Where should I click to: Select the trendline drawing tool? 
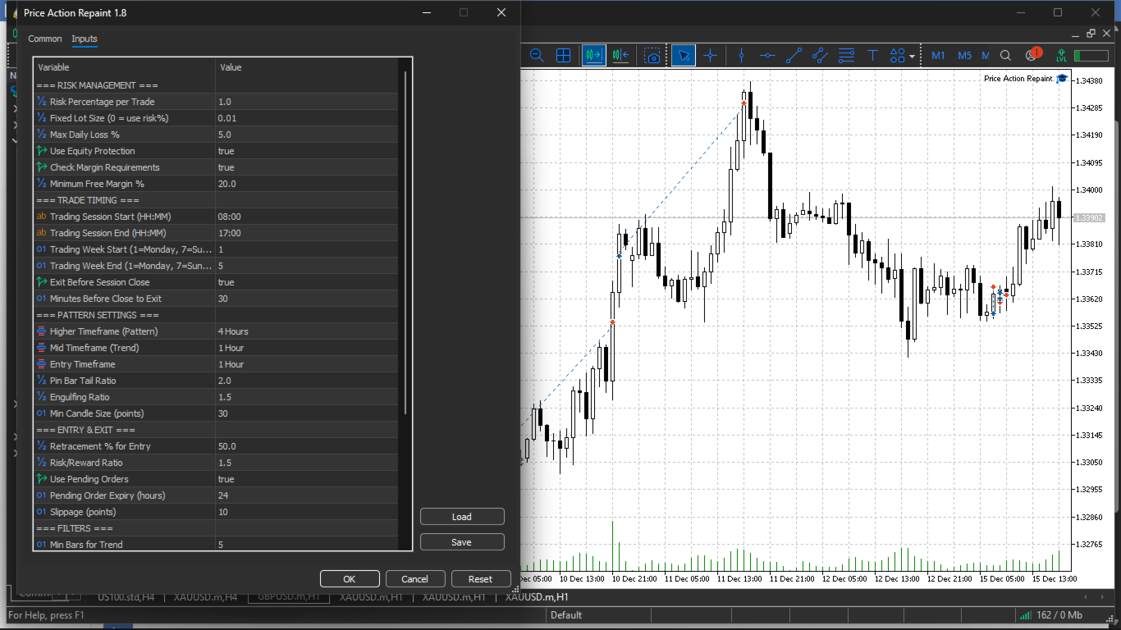point(794,56)
